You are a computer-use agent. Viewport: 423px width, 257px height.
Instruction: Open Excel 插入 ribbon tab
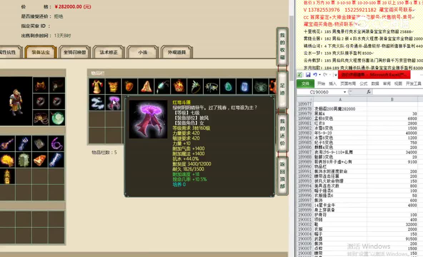pyautogui.click(x=333, y=84)
